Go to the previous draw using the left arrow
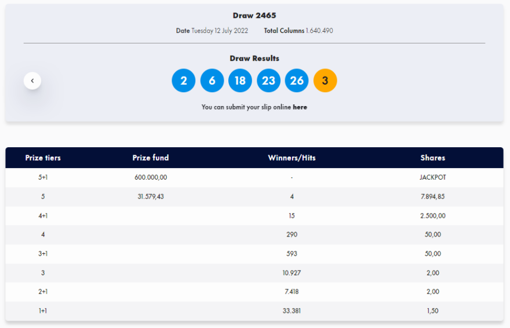The width and height of the screenshot is (510, 328). 32,81
